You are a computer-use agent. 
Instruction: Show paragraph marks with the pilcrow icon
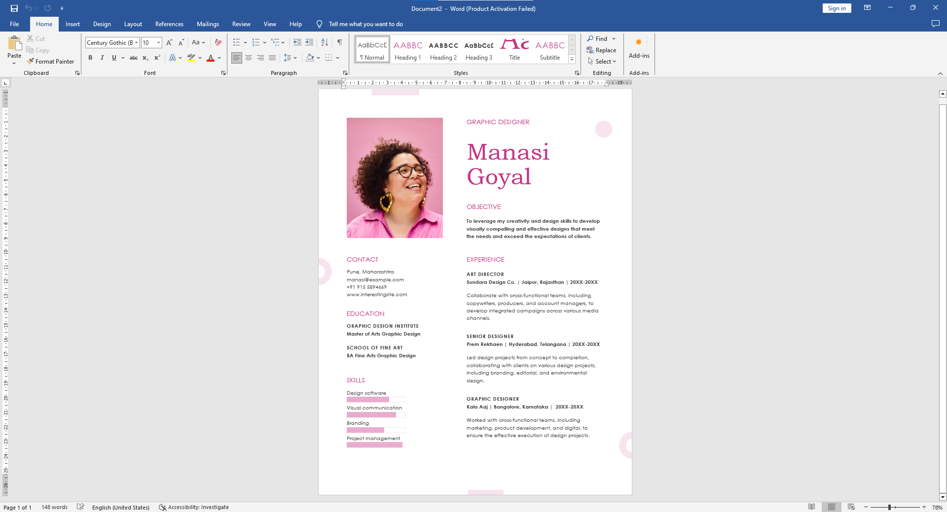[x=339, y=42]
